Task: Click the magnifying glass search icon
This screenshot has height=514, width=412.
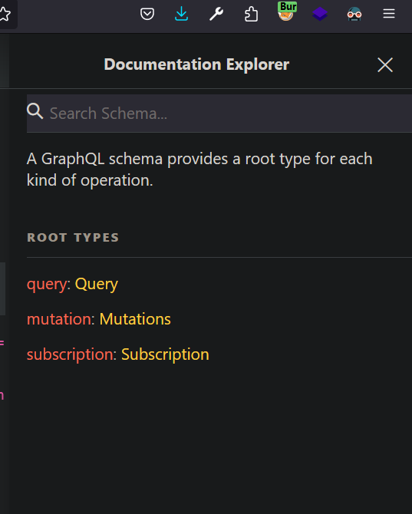Action: 35,110
